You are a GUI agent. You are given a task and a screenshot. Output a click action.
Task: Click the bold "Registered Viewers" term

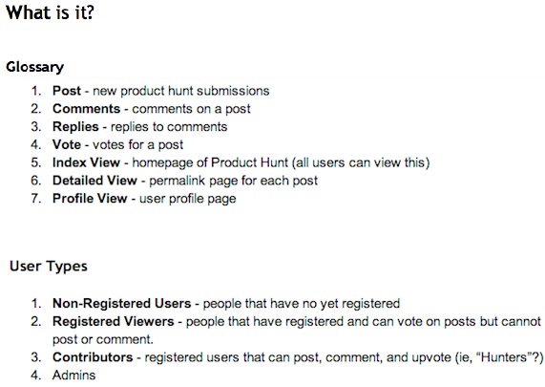(113, 322)
